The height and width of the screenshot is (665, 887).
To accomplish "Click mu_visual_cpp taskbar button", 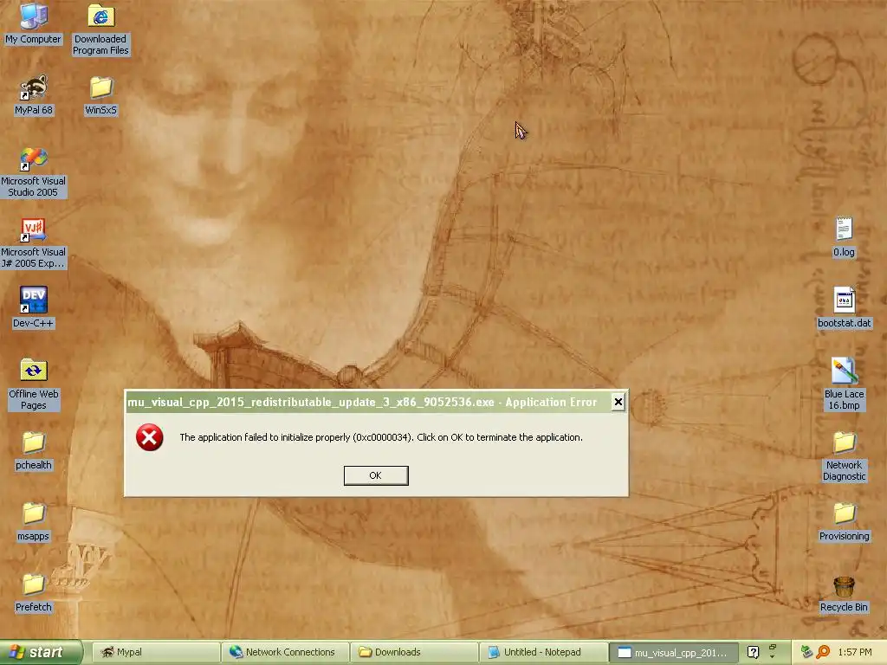I will 673,653.
